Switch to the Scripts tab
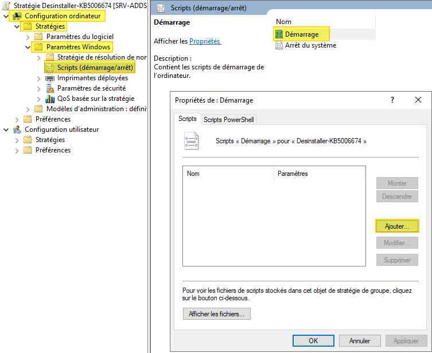 188,119
